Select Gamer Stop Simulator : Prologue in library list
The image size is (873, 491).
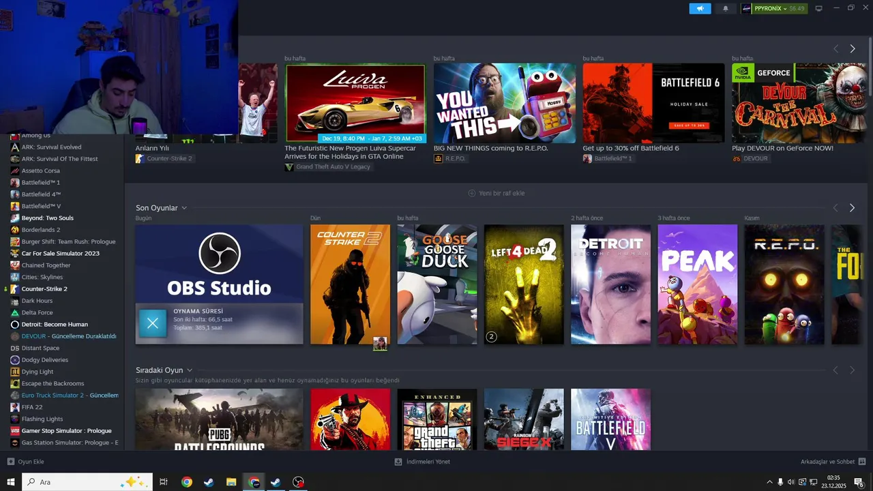coord(67,431)
